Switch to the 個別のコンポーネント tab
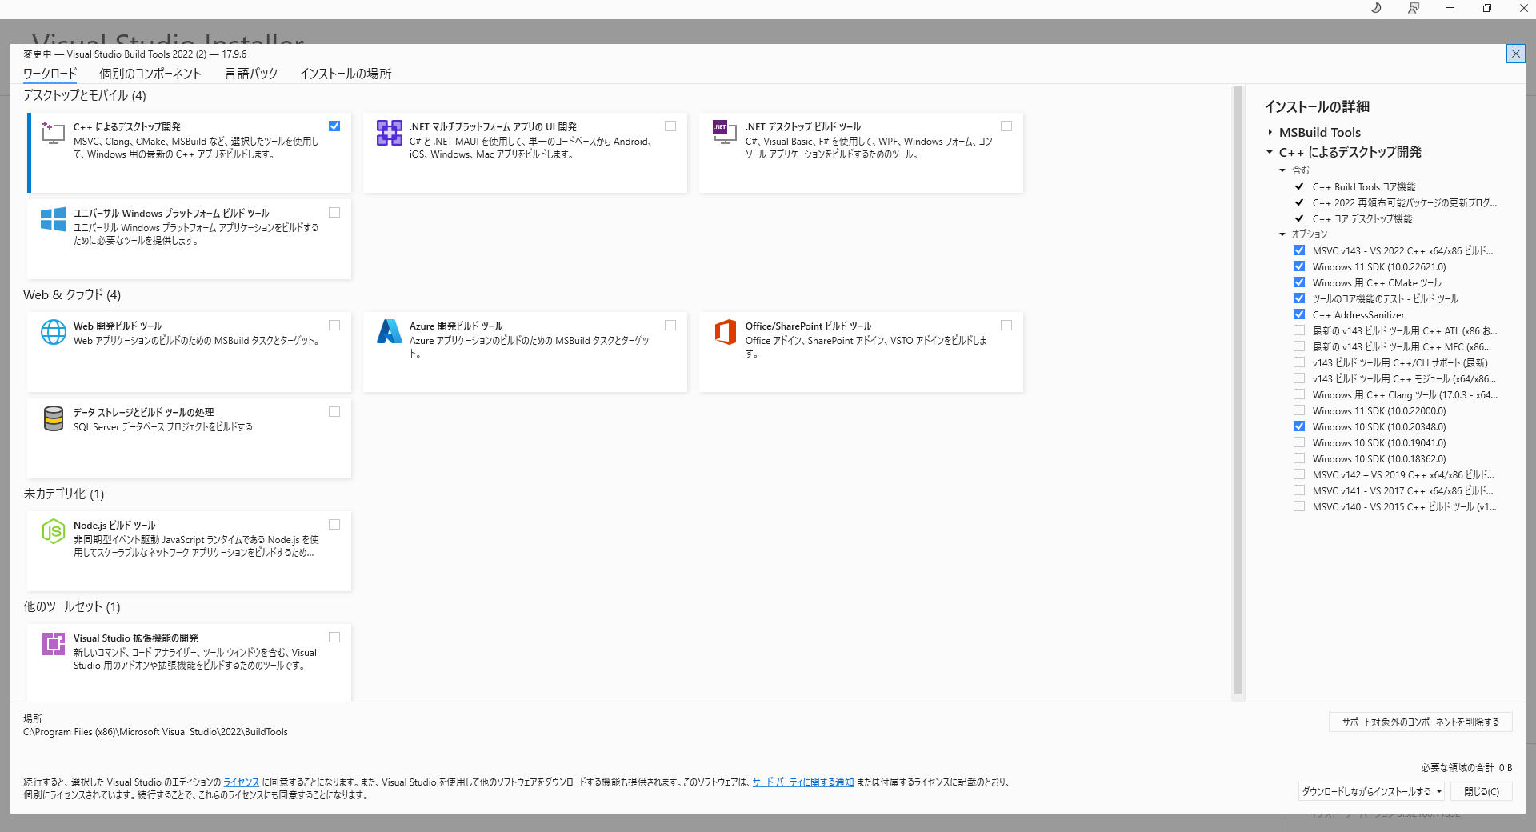Image resolution: width=1536 pixels, height=832 pixels. [150, 74]
